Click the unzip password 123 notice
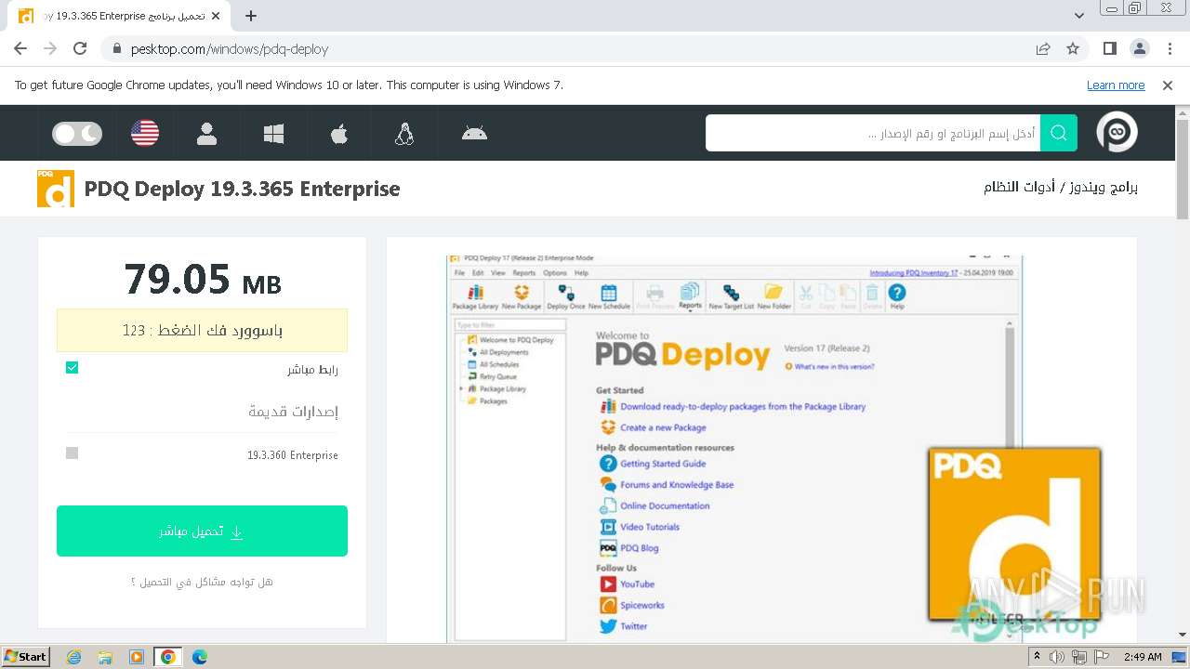 (202, 330)
